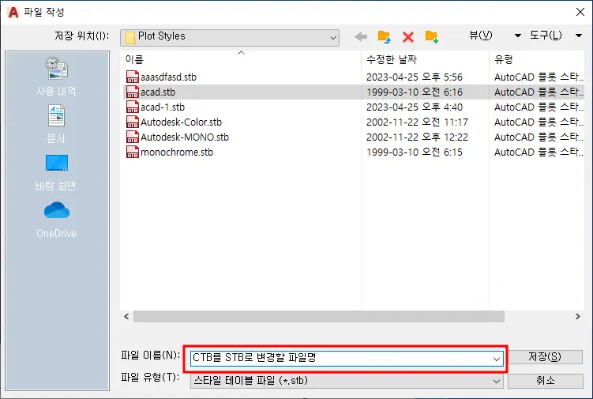
Task: Open the 도구(L) tools menu
Action: [546, 36]
